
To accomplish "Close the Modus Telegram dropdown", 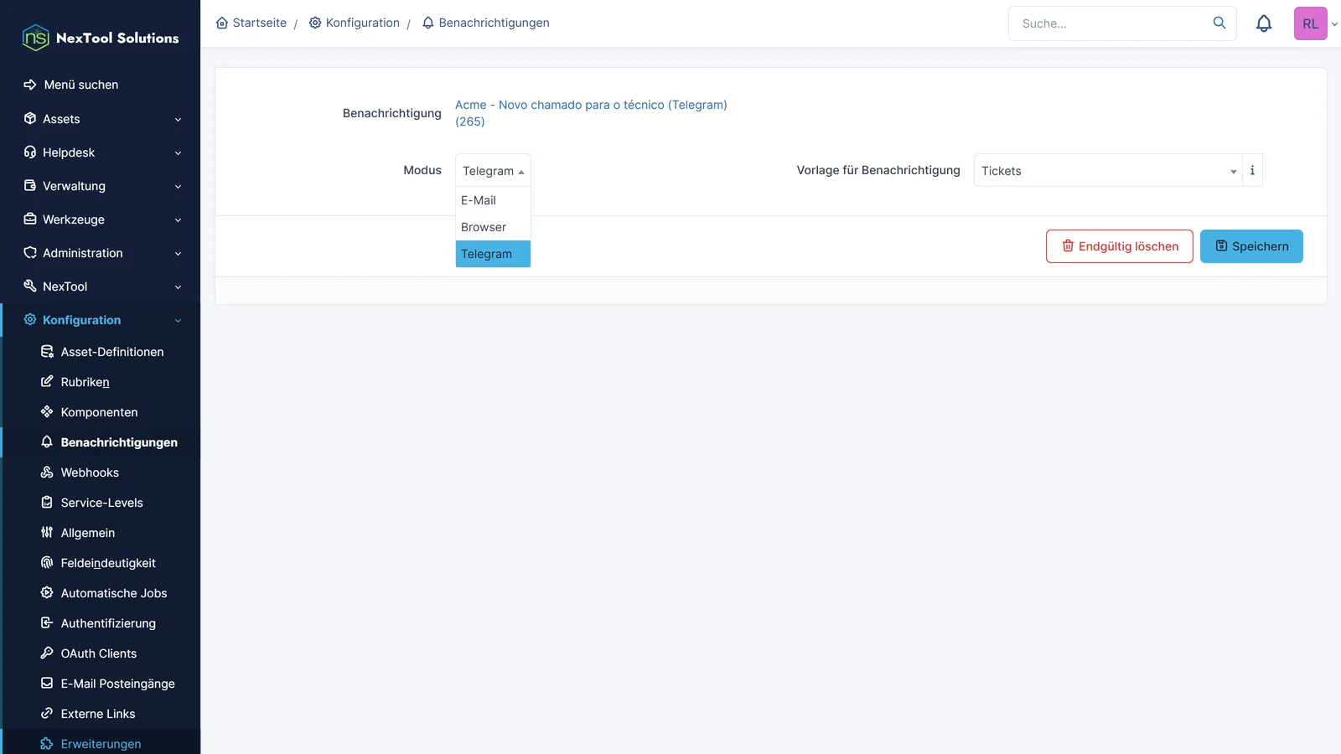I will click(x=493, y=170).
